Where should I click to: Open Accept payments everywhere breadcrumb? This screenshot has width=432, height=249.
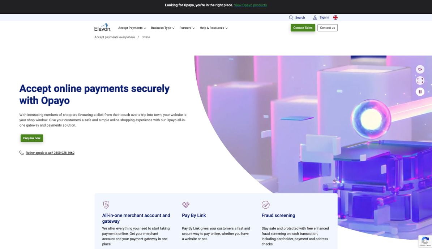(114, 37)
